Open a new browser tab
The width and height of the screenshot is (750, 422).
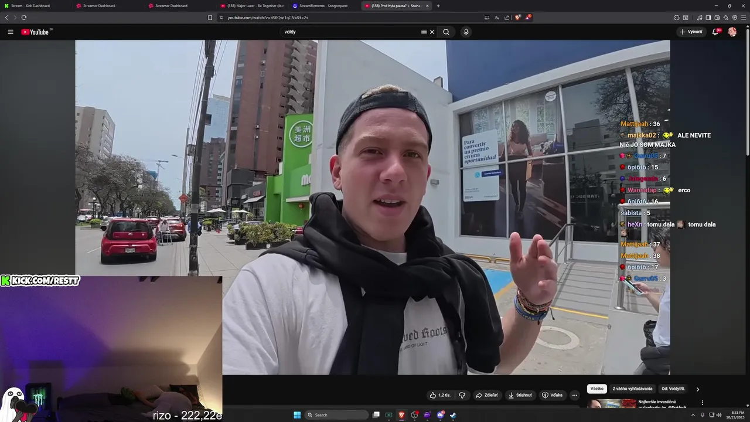pyautogui.click(x=438, y=6)
